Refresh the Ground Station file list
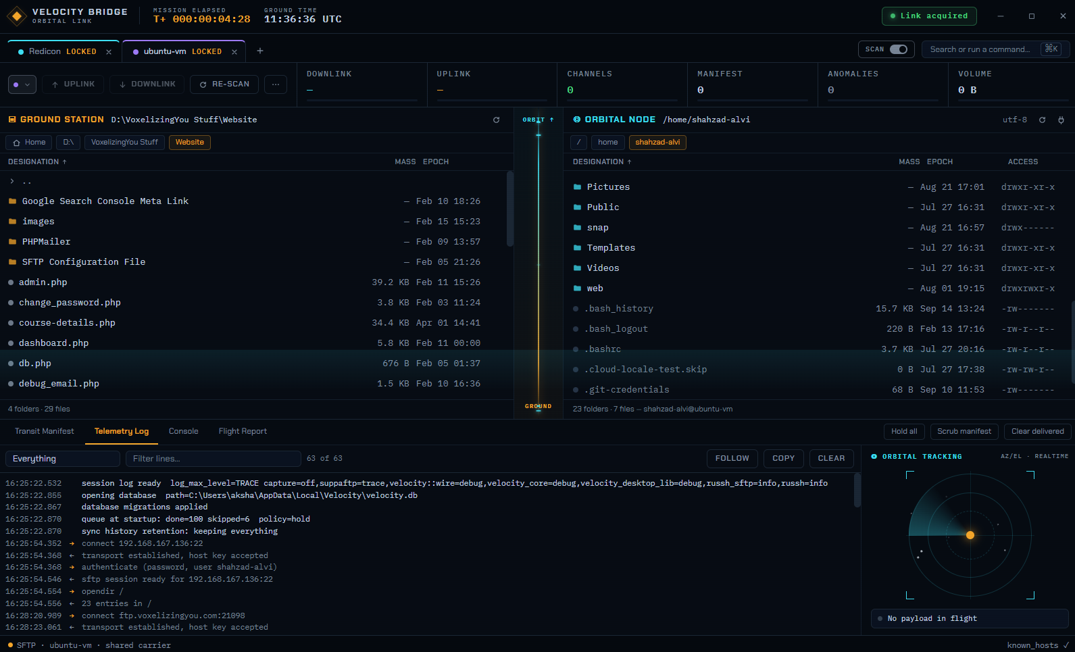This screenshot has height=652, width=1075. (496, 120)
